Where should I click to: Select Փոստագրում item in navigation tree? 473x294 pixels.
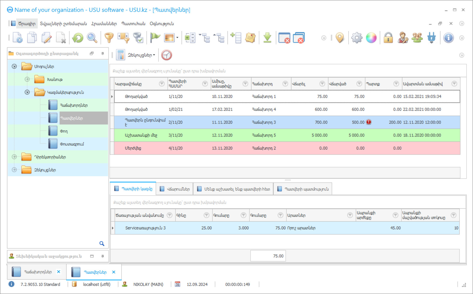click(72, 144)
